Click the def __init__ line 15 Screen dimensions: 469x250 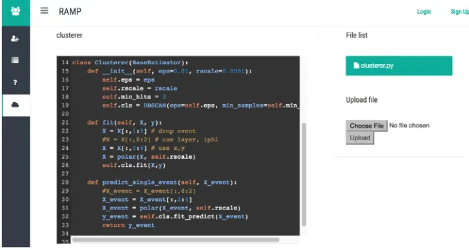(x=169, y=71)
